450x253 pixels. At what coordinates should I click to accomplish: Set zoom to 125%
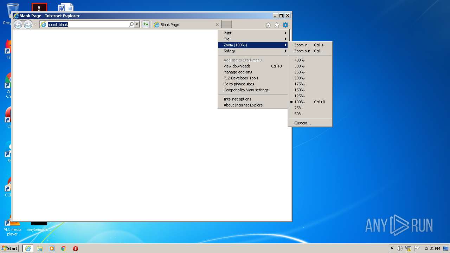pos(310,96)
